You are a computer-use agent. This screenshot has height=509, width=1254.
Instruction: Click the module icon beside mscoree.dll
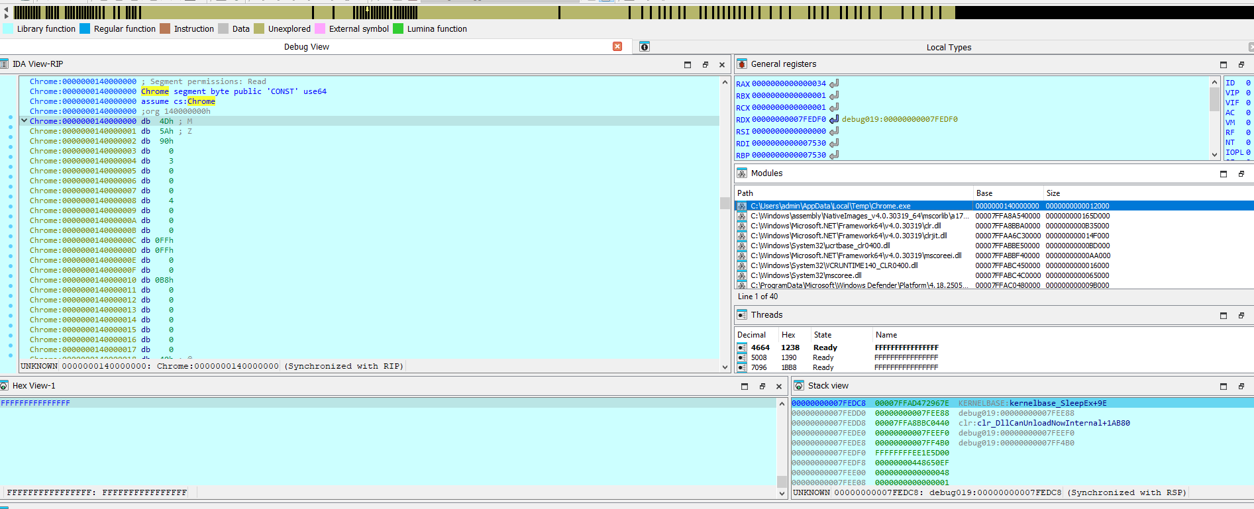click(742, 275)
